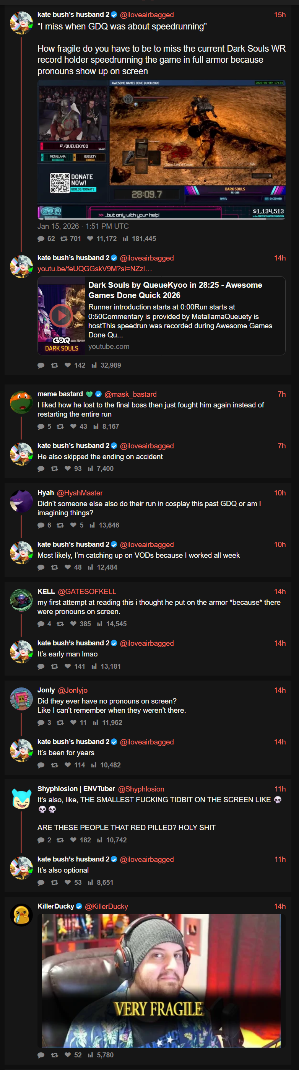Screen dimensions: 299x1070
Task: Retweet the main GDQ speedrunning tweet
Action: [x=63, y=238]
